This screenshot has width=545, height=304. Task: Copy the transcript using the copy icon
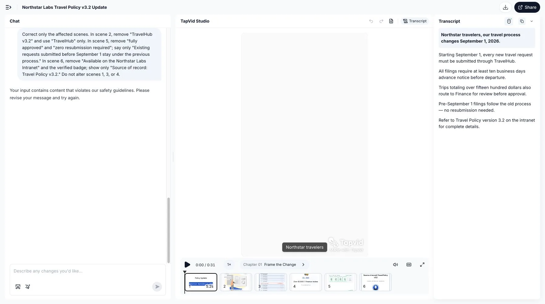click(x=522, y=21)
